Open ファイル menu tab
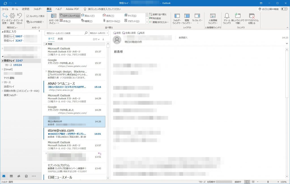 [5, 9]
